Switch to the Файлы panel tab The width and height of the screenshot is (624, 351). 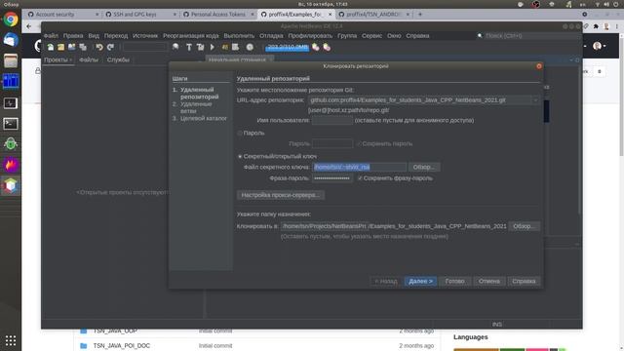click(89, 59)
